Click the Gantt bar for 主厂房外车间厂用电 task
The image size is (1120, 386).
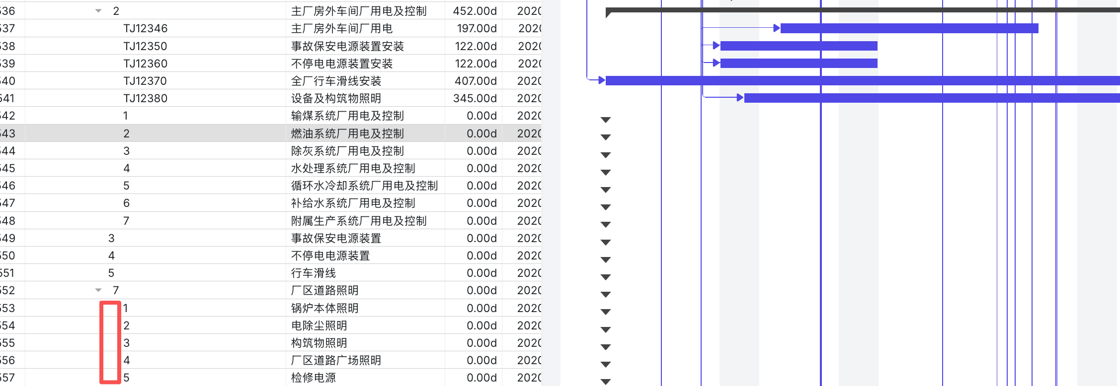pos(909,28)
